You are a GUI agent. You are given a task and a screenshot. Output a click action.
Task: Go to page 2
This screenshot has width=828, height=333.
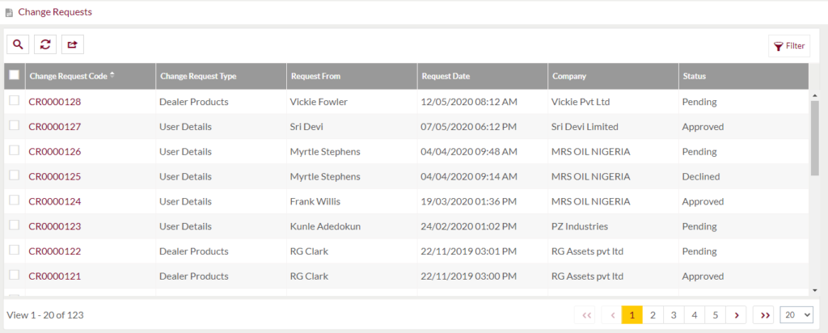[653, 315]
